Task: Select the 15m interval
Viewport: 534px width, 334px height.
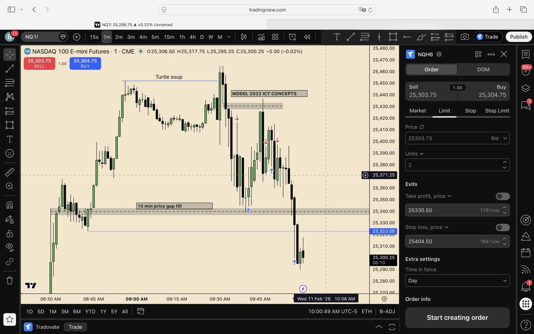Action: tap(169, 37)
